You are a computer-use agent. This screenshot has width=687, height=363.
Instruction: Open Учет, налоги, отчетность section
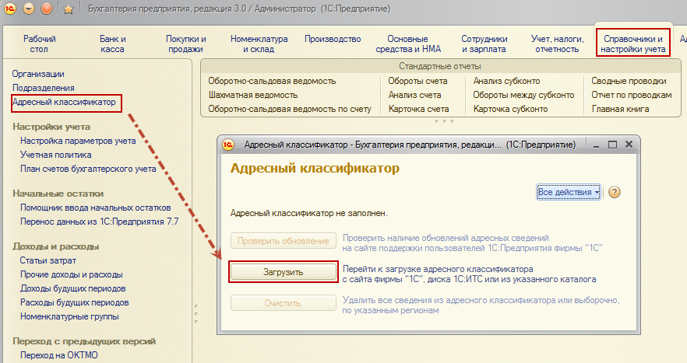pyautogui.click(x=558, y=44)
